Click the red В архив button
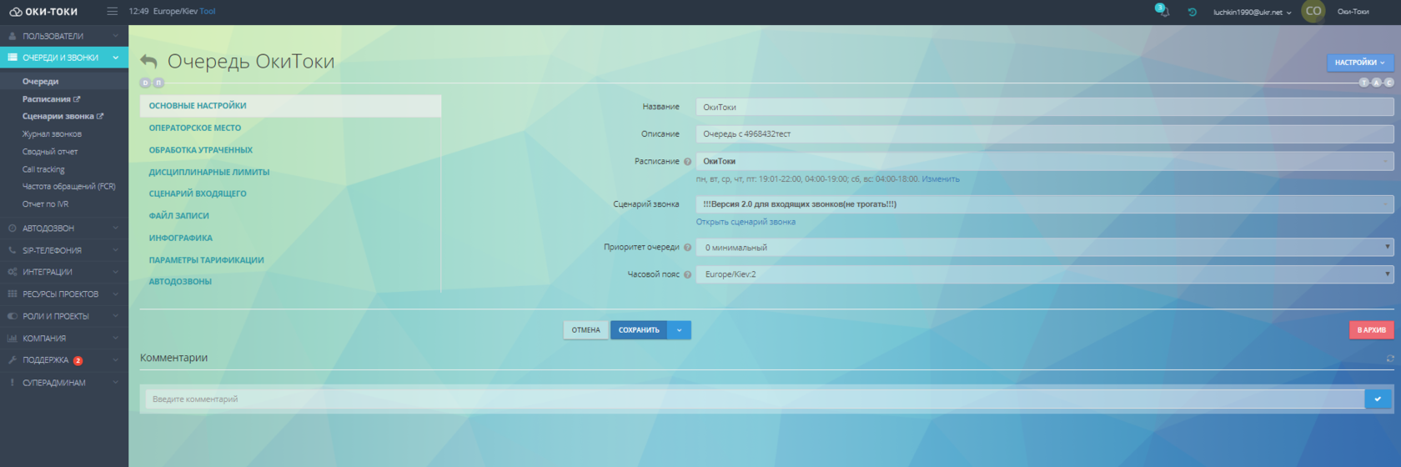 pos(1371,330)
